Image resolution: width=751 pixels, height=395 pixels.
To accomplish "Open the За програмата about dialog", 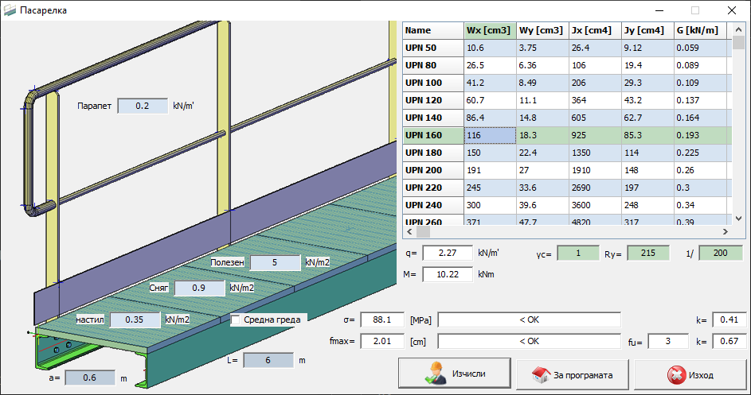I will pos(570,373).
